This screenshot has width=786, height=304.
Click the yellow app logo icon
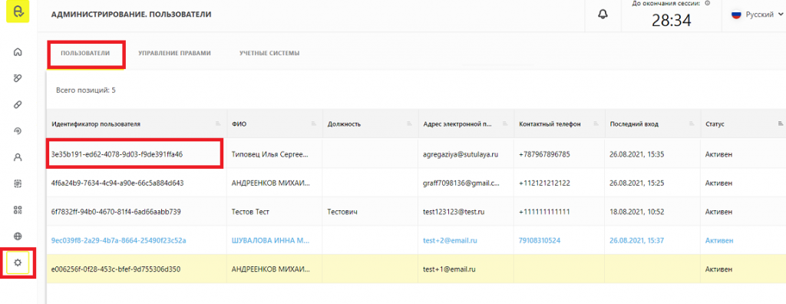click(18, 12)
